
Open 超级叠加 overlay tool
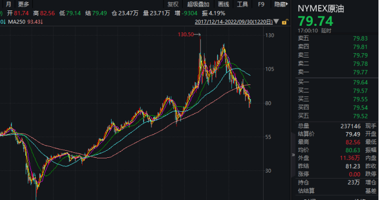coord(198,4)
